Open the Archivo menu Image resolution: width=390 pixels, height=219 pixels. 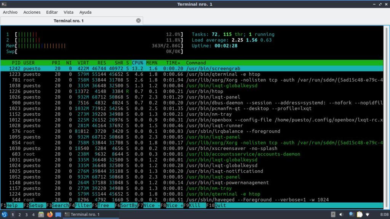[x=10, y=12]
